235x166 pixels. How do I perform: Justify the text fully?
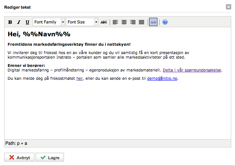(x=141, y=22)
